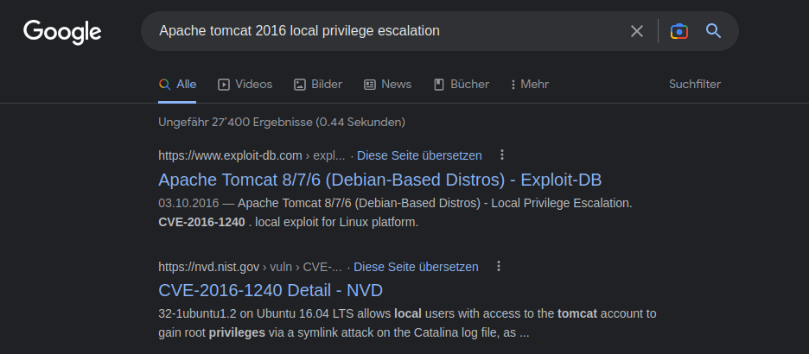Translate the Exploit-DB page via Diese Seite übersetzen
This screenshot has width=809, height=354.
click(419, 155)
